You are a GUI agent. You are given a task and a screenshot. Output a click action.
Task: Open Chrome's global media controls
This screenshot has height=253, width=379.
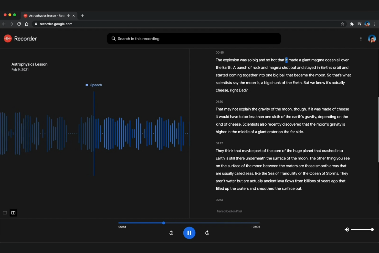click(x=359, y=24)
